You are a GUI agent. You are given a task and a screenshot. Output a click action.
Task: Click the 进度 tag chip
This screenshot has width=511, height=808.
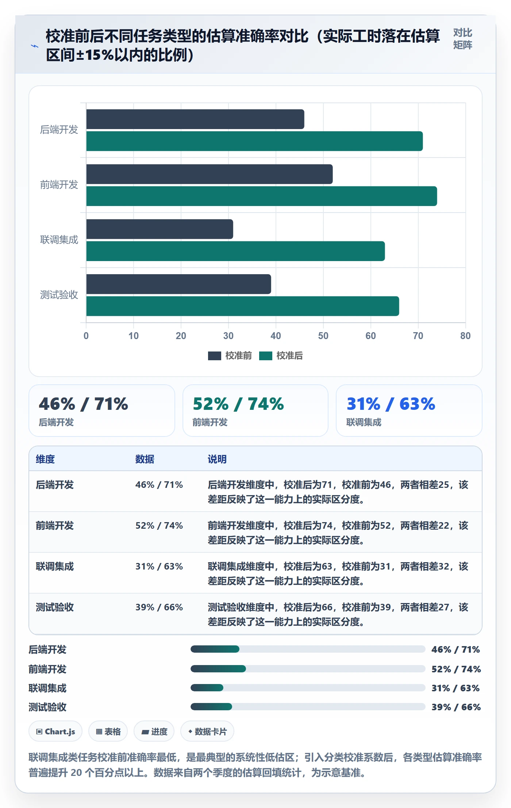154,731
